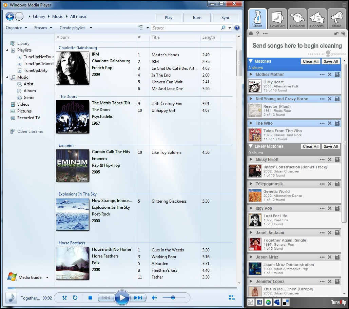Go to the previous track
Screen dimensions: 349x309
(106, 298)
